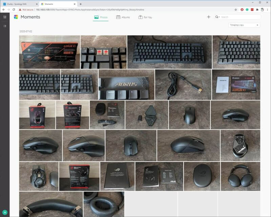Open Chrome three-dot menu
This screenshot has height=217, width=271.
(267, 10)
